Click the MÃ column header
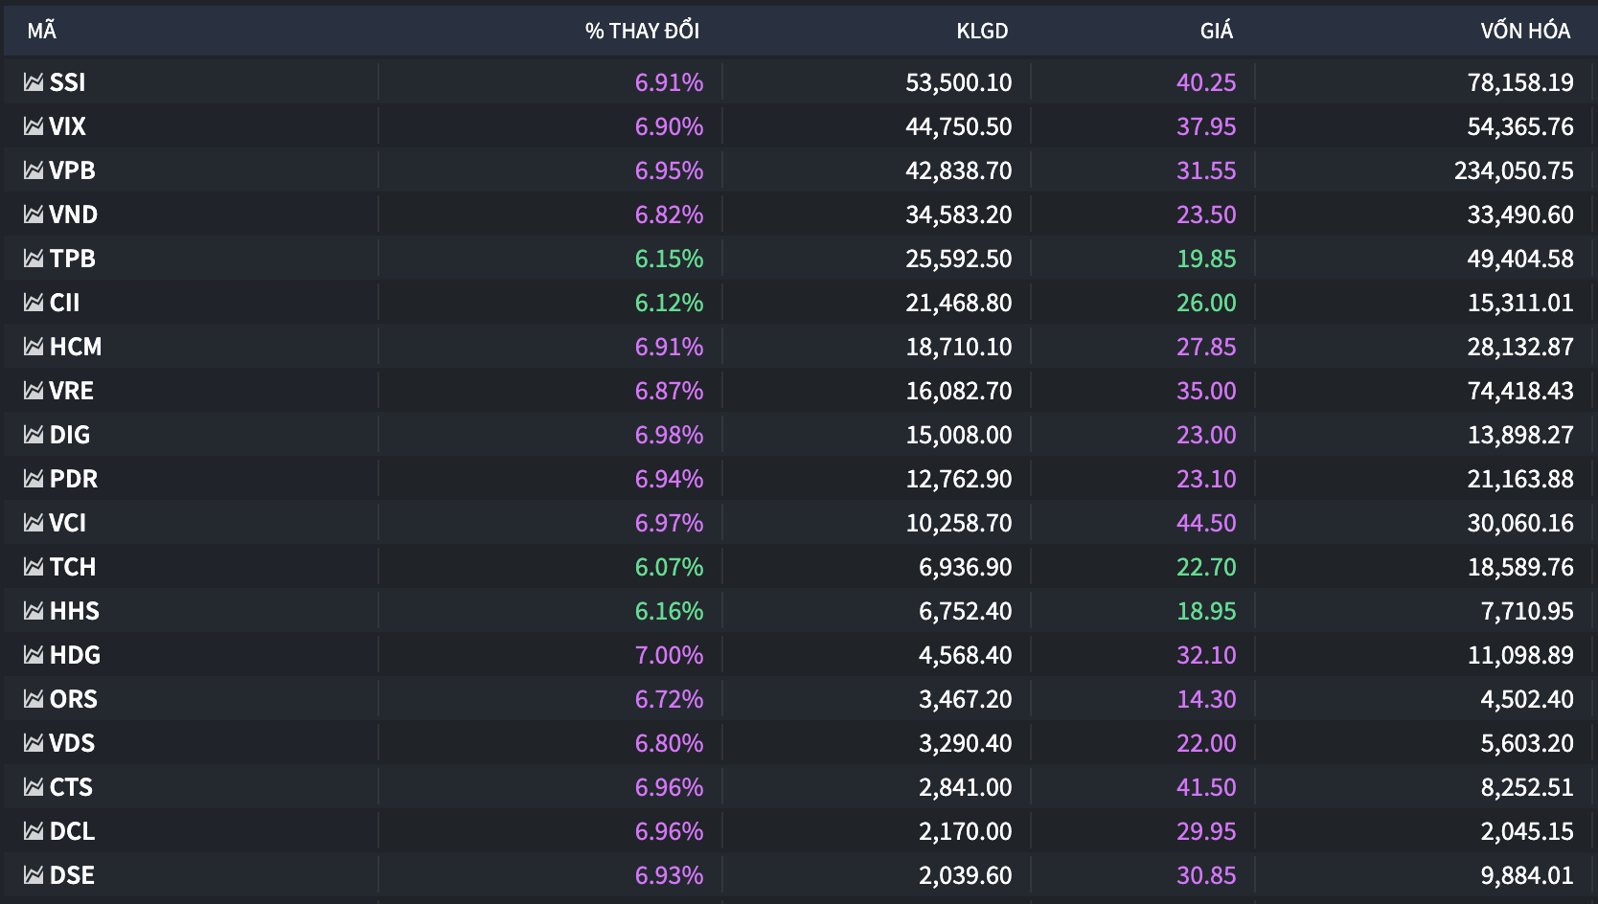This screenshot has height=904, width=1598. pyautogui.click(x=42, y=31)
